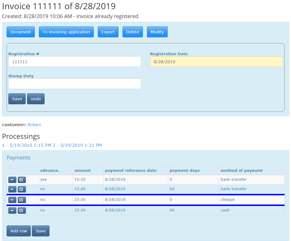Edit the cash payment row
The image size is (291, 241).
click(x=22, y=211)
